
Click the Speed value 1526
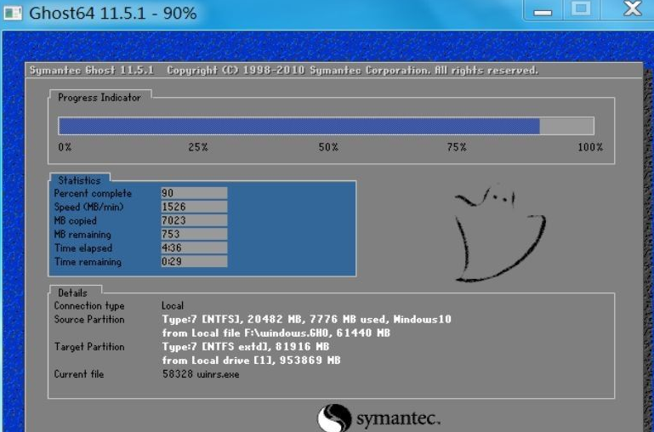195,207
